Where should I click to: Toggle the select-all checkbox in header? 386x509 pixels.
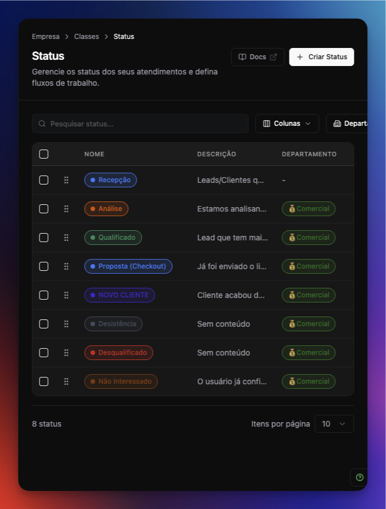pos(44,154)
